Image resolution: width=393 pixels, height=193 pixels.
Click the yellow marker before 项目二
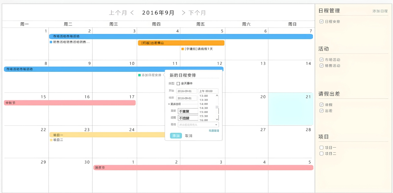pos(51,140)
